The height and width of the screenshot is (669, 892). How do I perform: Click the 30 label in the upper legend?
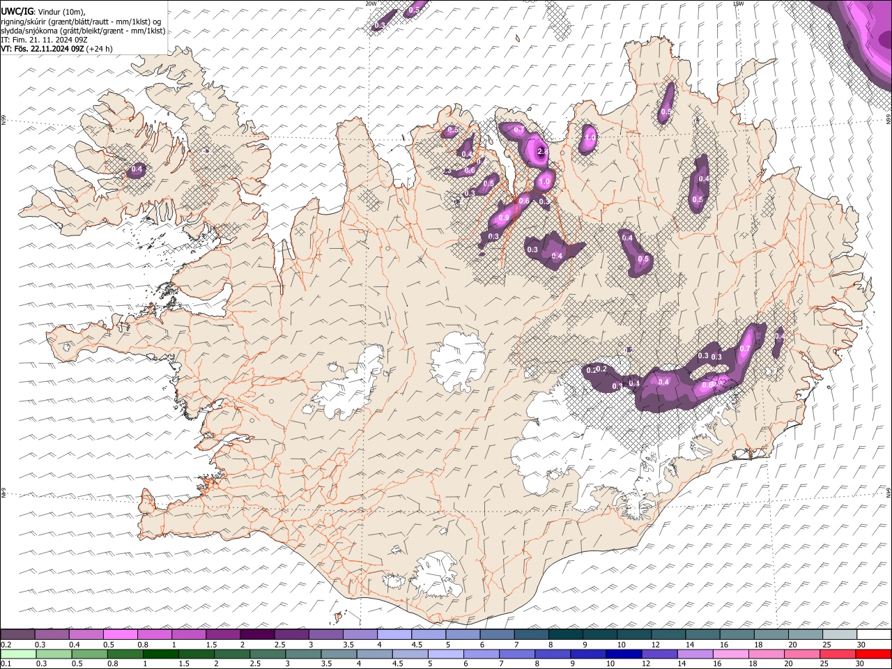(861, 644)
